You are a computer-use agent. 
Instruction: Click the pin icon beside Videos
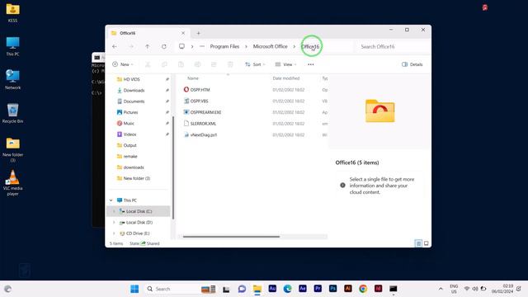[167, 134]
